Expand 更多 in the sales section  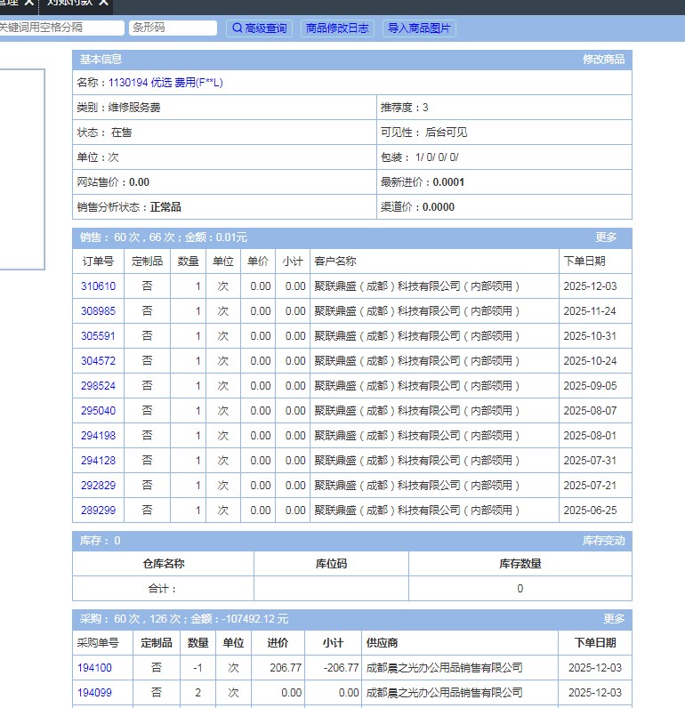(606, 237)
